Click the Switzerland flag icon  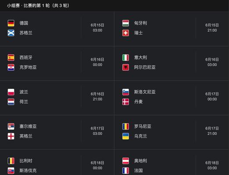coord(125,33)
